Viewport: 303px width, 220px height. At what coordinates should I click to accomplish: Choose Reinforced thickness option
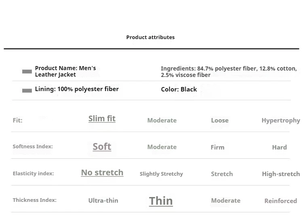280,201
